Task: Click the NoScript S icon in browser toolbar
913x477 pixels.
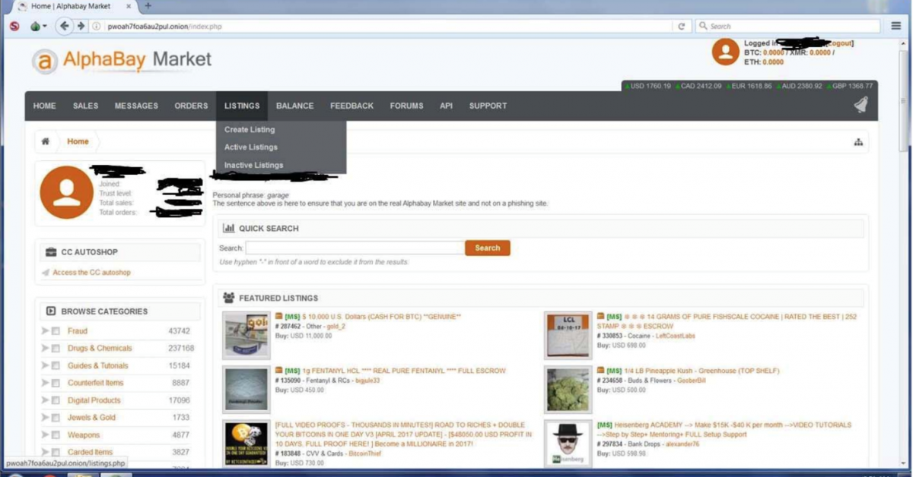Action: [14, 26]
